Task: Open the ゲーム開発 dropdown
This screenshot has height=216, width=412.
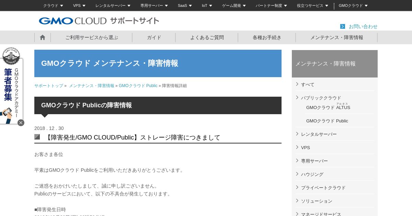Action: [x=234, y=5]
